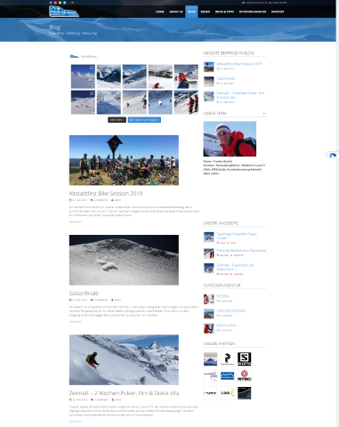
Task: Open Instagram thumbnail of two skiers in red standing
Action: (x=186, y=102)
